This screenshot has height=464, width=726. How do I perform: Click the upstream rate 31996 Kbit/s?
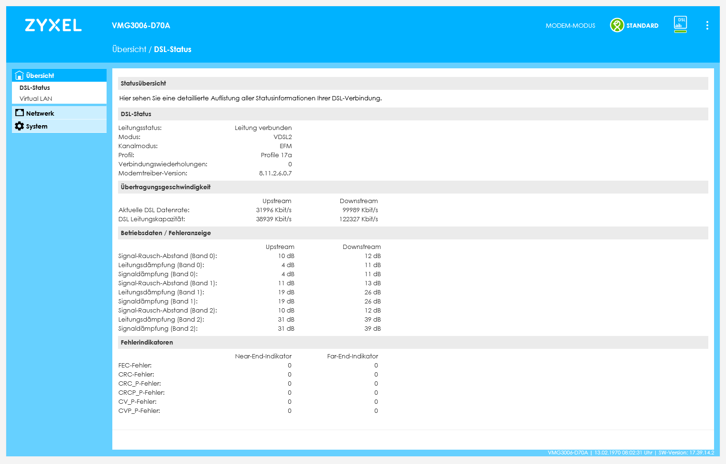point(273,210)
